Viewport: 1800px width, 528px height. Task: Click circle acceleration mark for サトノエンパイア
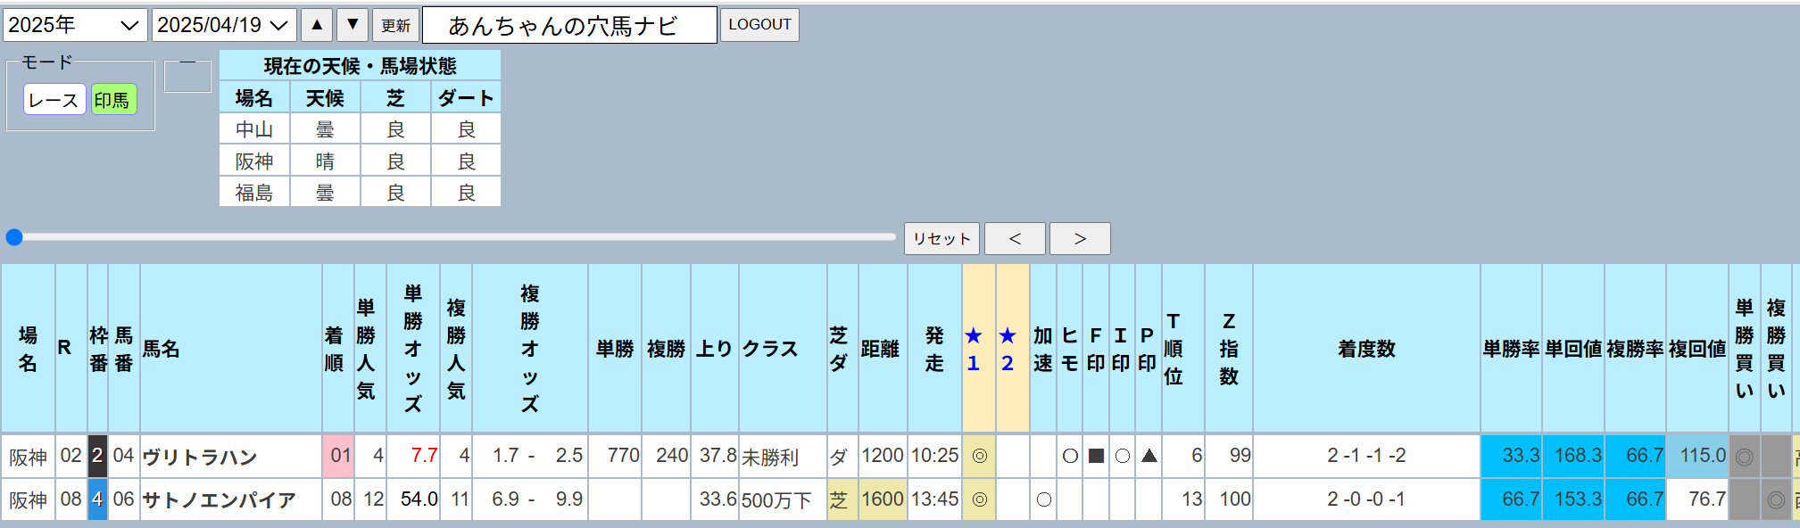1043,499
